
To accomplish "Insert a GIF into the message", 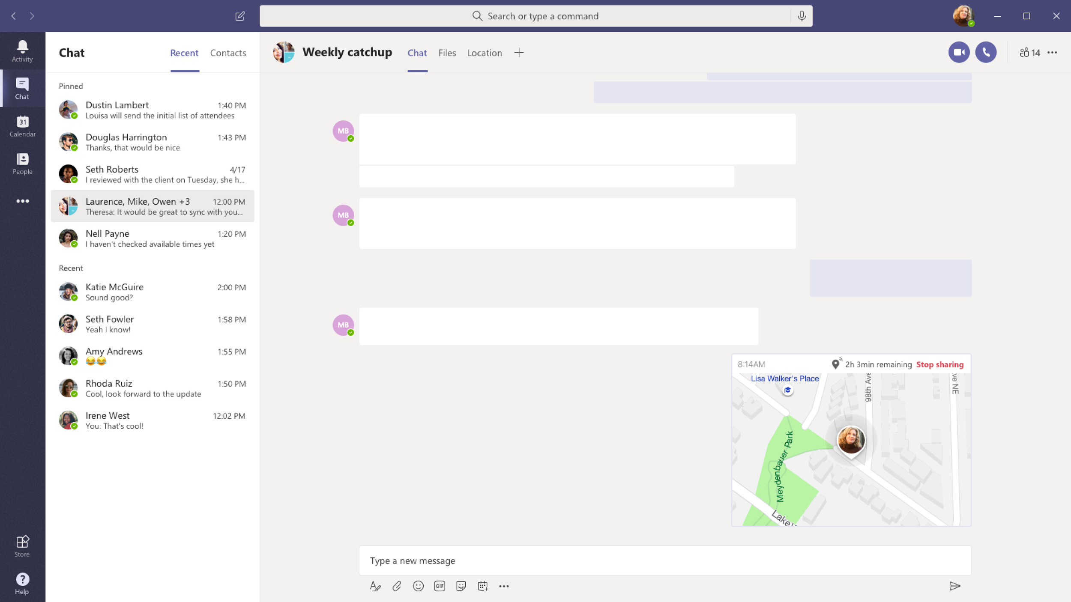I will point(440,586).
